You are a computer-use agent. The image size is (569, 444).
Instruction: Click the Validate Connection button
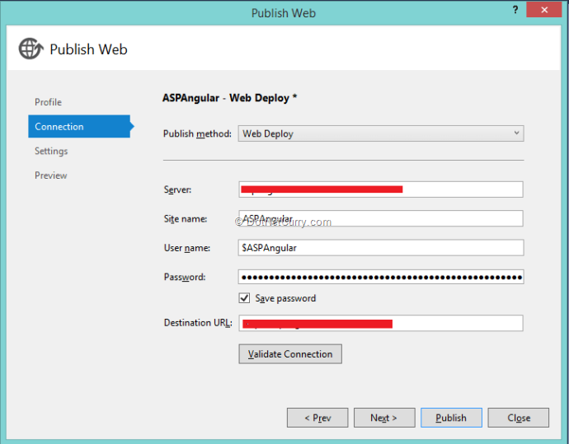click(x=290, y=354)
